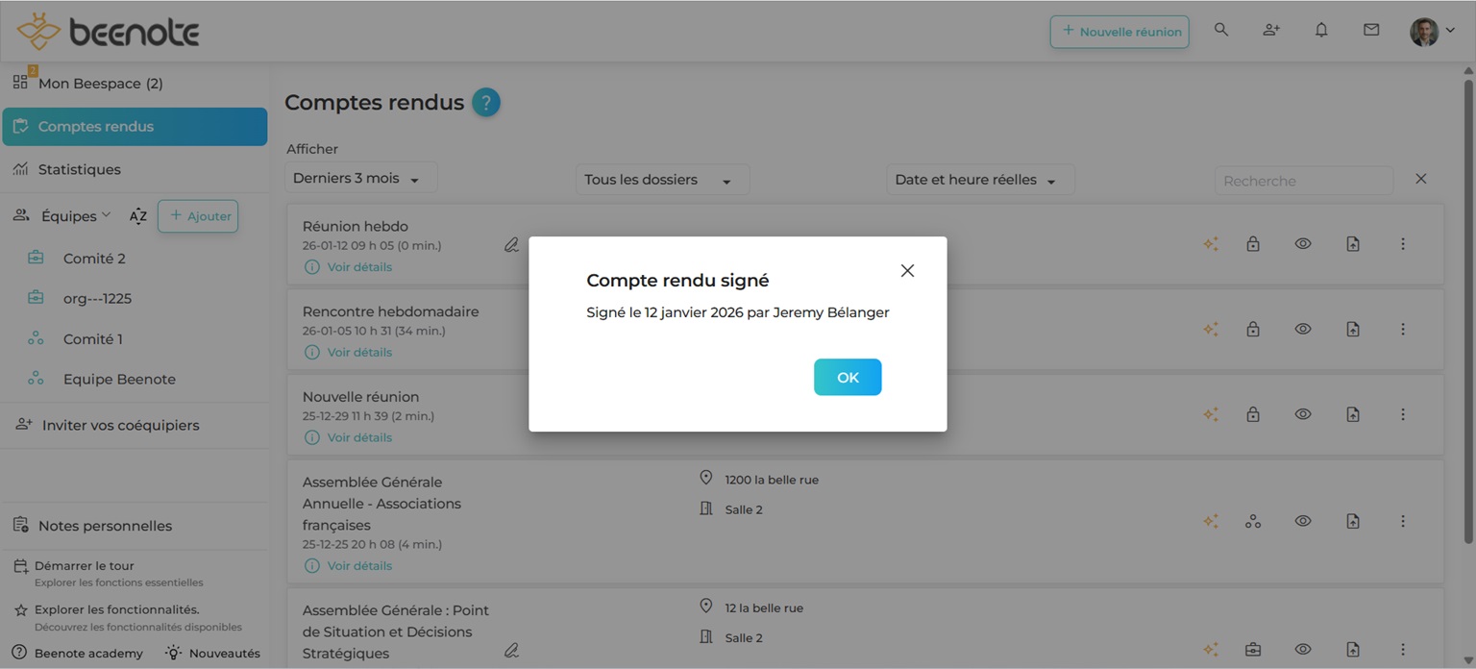Click Voir détails under Réunion hebdo
Image resolution: width=1476 pixels, height=669 pixels.
coord(359,267)
